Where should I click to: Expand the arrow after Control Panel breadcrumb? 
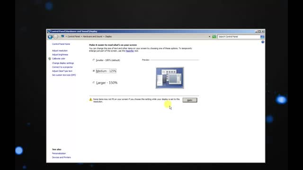pos(81,36)
